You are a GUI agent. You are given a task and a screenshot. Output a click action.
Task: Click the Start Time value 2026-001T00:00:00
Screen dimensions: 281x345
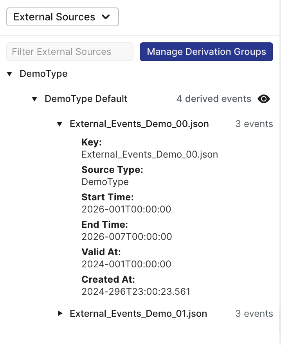pos(126,209)
